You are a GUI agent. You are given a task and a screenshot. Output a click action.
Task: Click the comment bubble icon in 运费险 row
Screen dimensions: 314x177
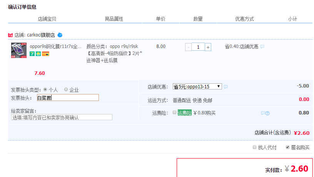pos(263,113)
